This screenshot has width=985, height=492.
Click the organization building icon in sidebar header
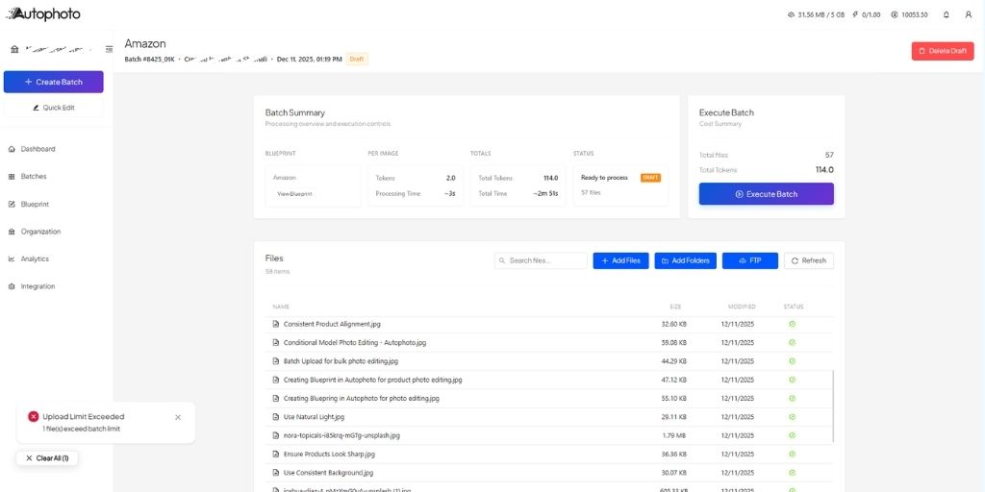pos(13,49)
